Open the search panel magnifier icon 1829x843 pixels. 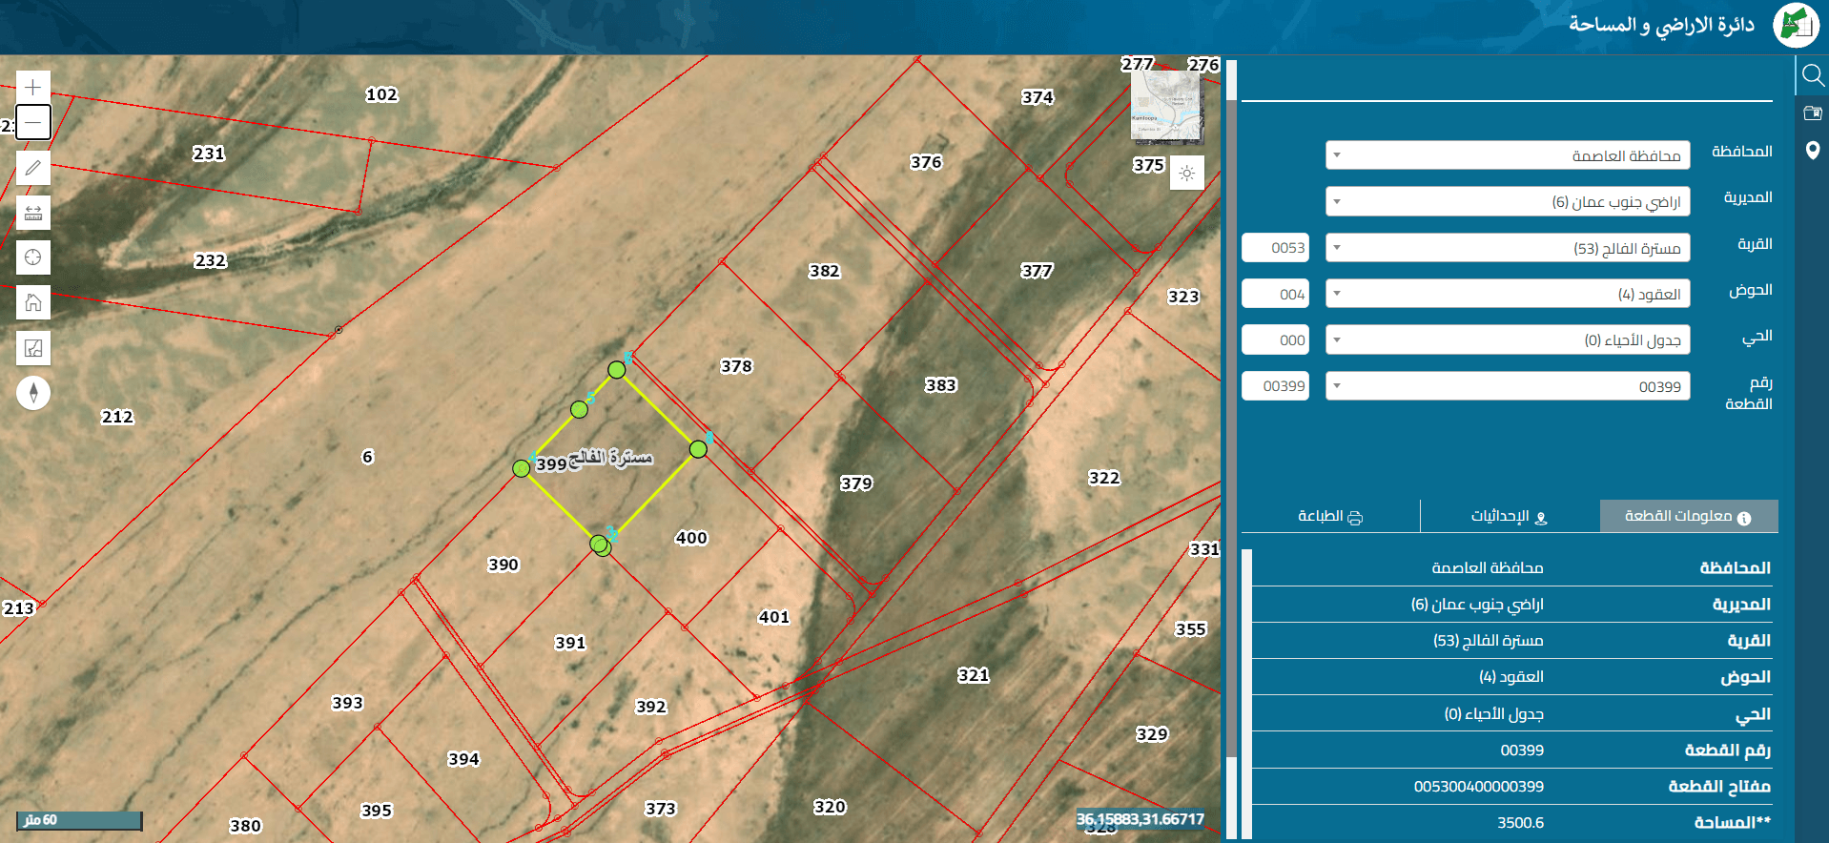[x=1813, y=75]
